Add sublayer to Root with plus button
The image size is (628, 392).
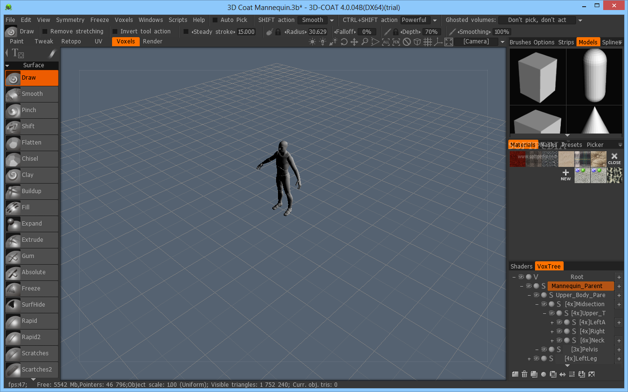[619, 277]
